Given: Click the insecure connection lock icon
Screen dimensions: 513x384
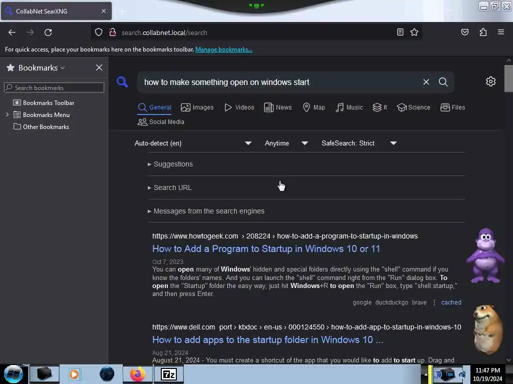Looking at the screenshot, I should pos(113,32).
